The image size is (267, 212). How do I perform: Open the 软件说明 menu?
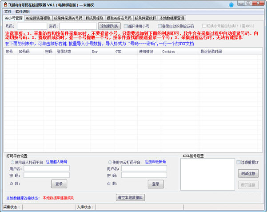pyautogui.click(x=23, y=12)
